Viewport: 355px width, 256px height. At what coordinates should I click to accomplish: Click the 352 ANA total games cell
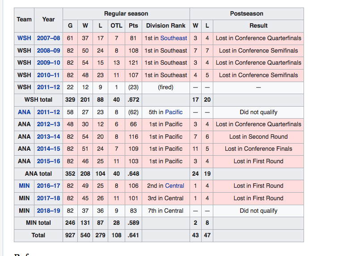[70, 174]
